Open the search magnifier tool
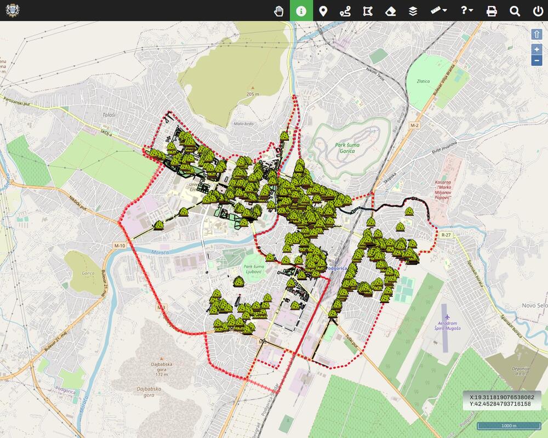Viewport: 548px width, 438px height. pos(515,11)
